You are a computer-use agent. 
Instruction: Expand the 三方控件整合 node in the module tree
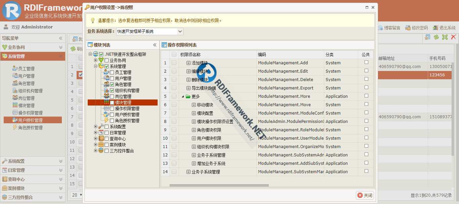click(95, 151)
